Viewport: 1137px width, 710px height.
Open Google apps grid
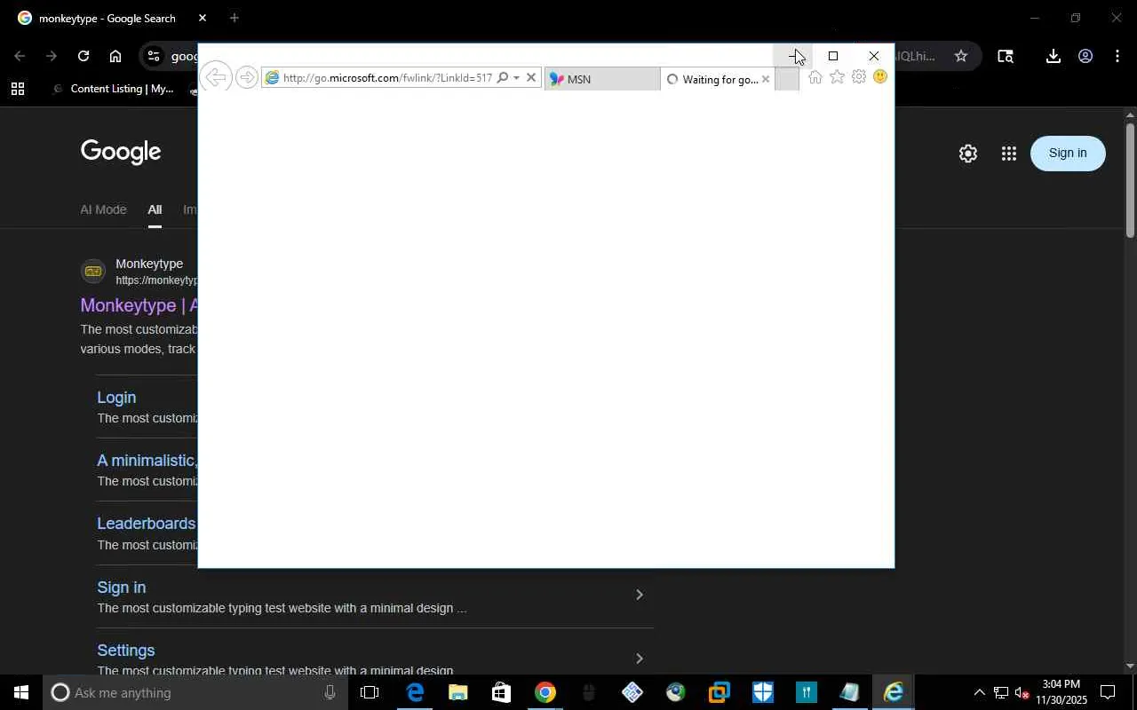click(x=1008, y=154)
